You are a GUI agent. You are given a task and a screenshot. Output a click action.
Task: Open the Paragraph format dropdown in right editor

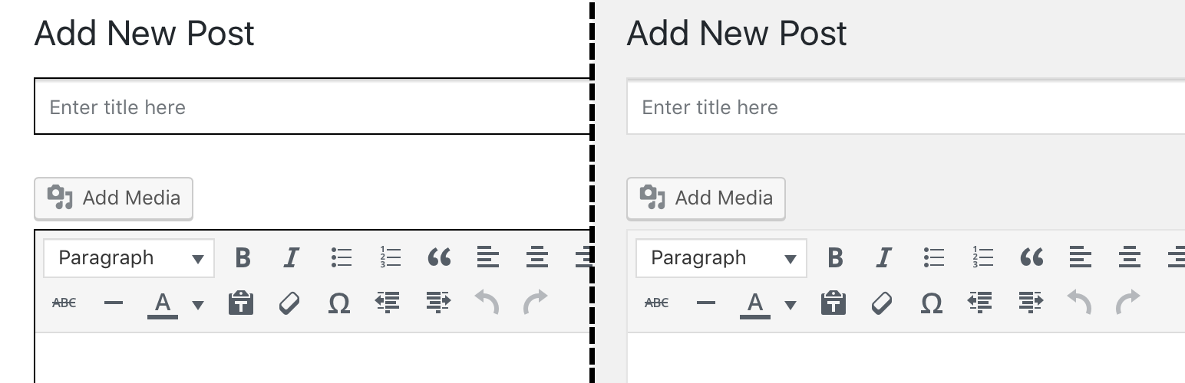pyautogui.click(x=721, y=258)
